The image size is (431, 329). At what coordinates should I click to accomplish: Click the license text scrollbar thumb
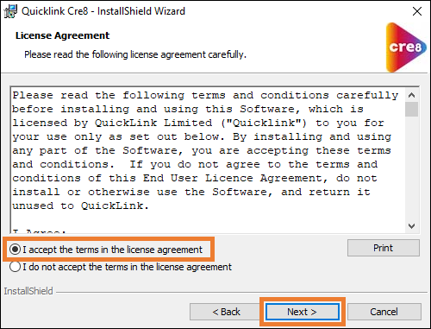[411, 110]
